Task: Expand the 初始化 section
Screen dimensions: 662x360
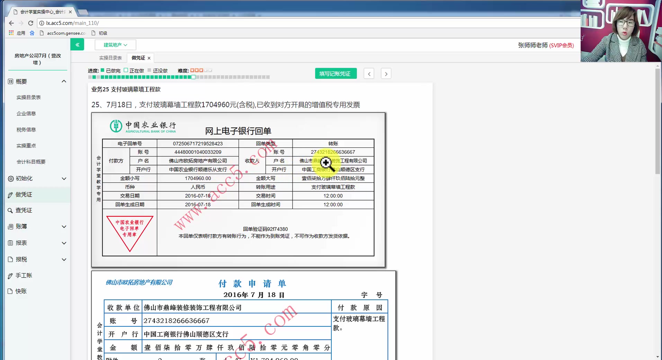Action: click(64, 179)
